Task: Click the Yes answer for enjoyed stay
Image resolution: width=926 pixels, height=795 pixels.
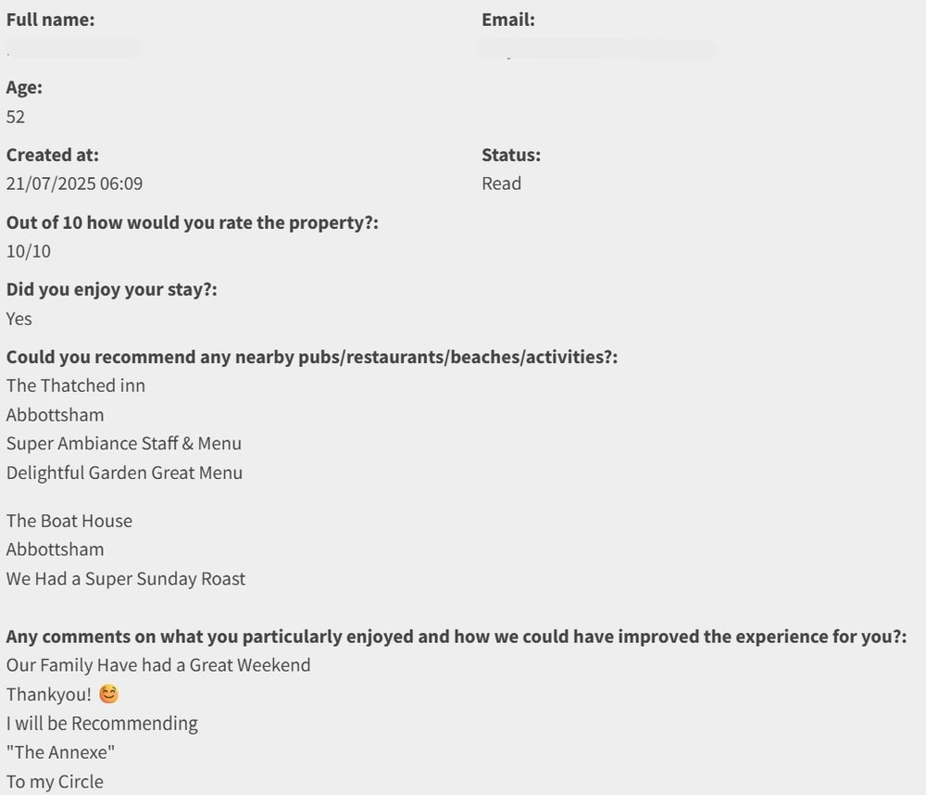Action: 19,319
